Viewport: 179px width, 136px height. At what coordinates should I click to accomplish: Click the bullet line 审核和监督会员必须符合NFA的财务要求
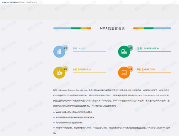point(74,112)
